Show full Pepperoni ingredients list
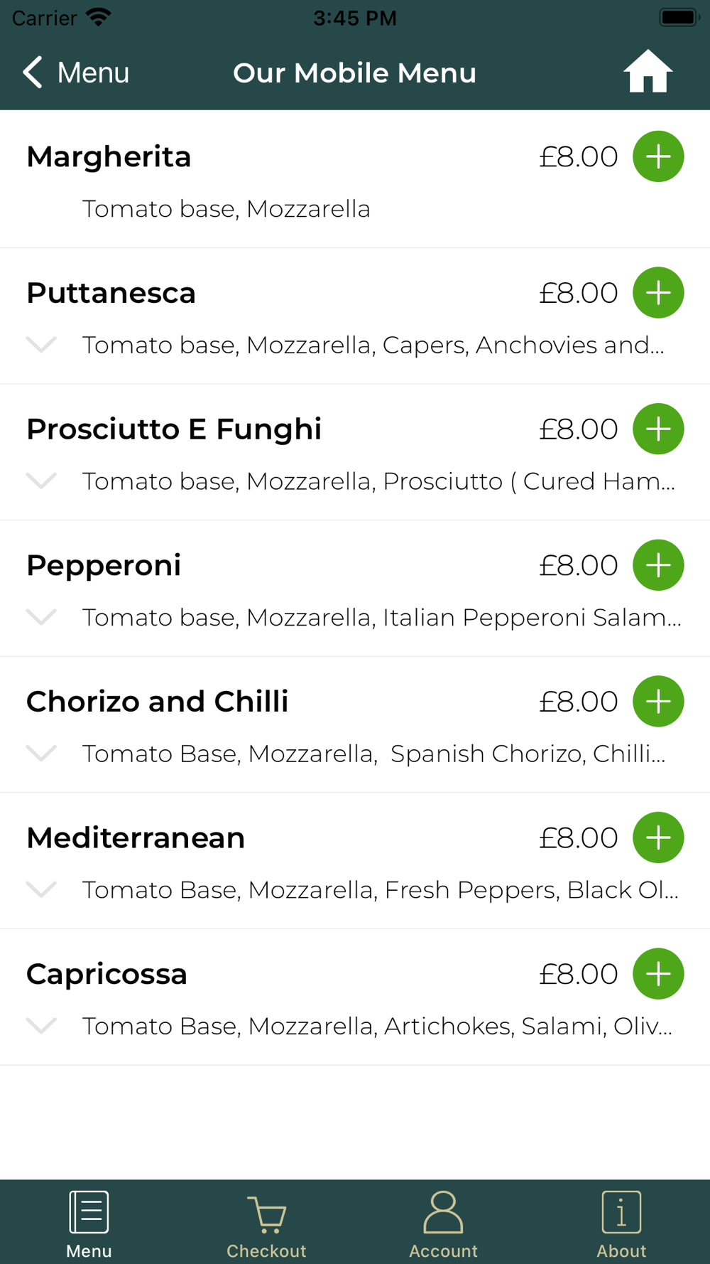710x1264 pixels. coord(41,617)
